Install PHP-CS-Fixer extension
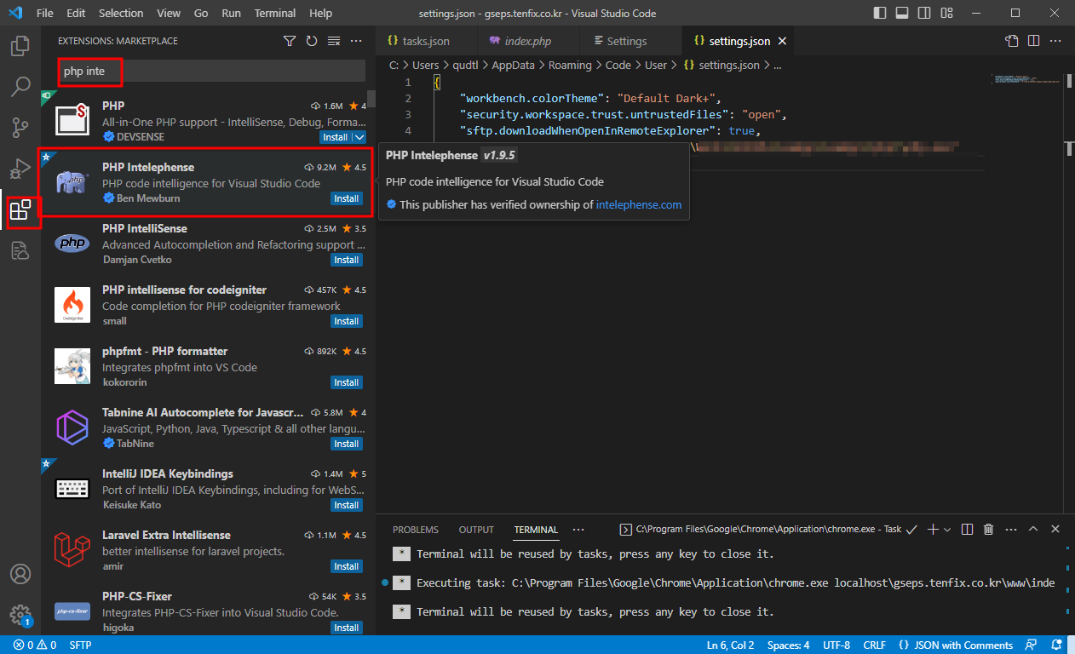Image resolution: width=1075 pixels, height=654 pixels. (346, 628)
